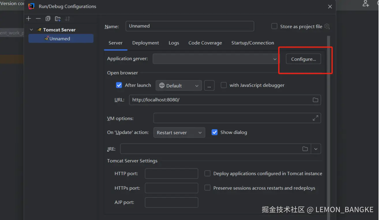Go to the Startup/Connection tab
This screenshot has height=220, width=380.
(x=253, y=43)
